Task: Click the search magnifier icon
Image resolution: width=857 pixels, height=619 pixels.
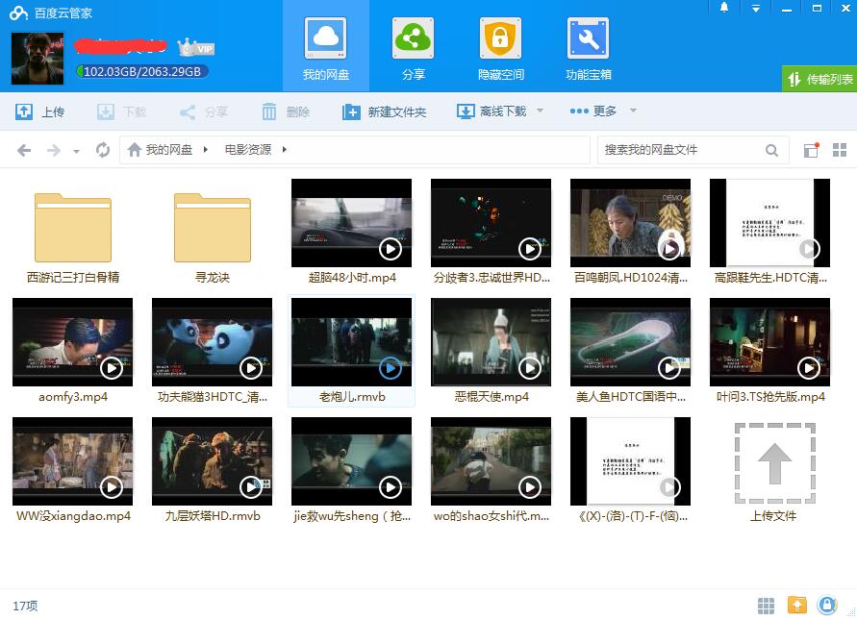Action: [771, 150]
